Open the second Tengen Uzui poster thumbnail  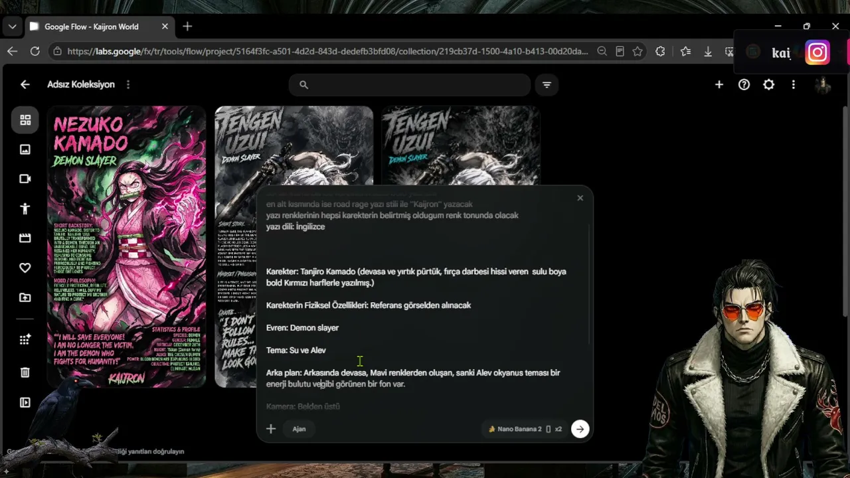pyautogui.click(x=460, y=146)
